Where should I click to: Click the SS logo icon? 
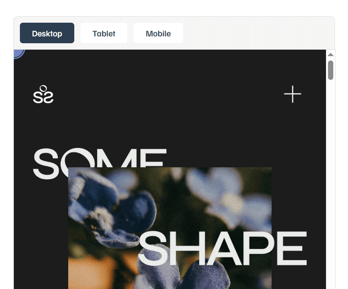click(x=43, y=94)
